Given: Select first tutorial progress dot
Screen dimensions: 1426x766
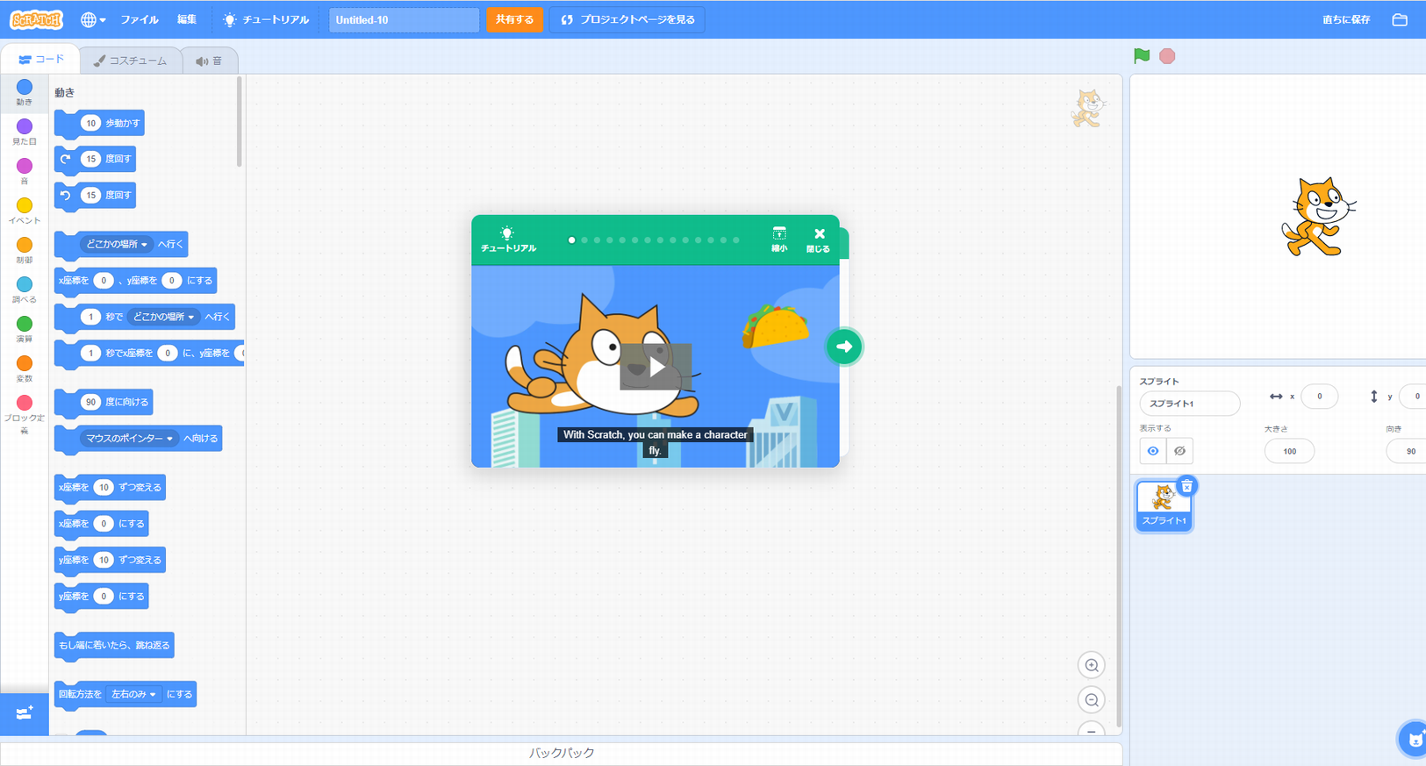Looking at the screenshot, I should pyautogui.click(x=571, y=240).
